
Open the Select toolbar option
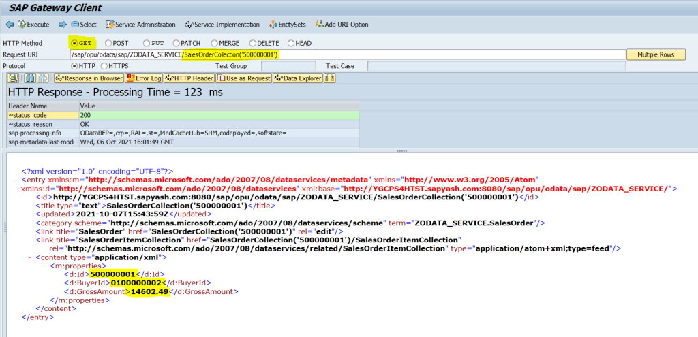84,25
